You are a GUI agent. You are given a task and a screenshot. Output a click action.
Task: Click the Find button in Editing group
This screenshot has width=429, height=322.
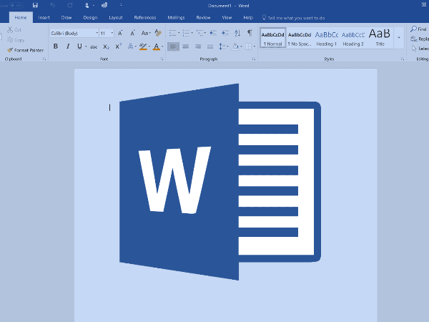click(419, 29)
